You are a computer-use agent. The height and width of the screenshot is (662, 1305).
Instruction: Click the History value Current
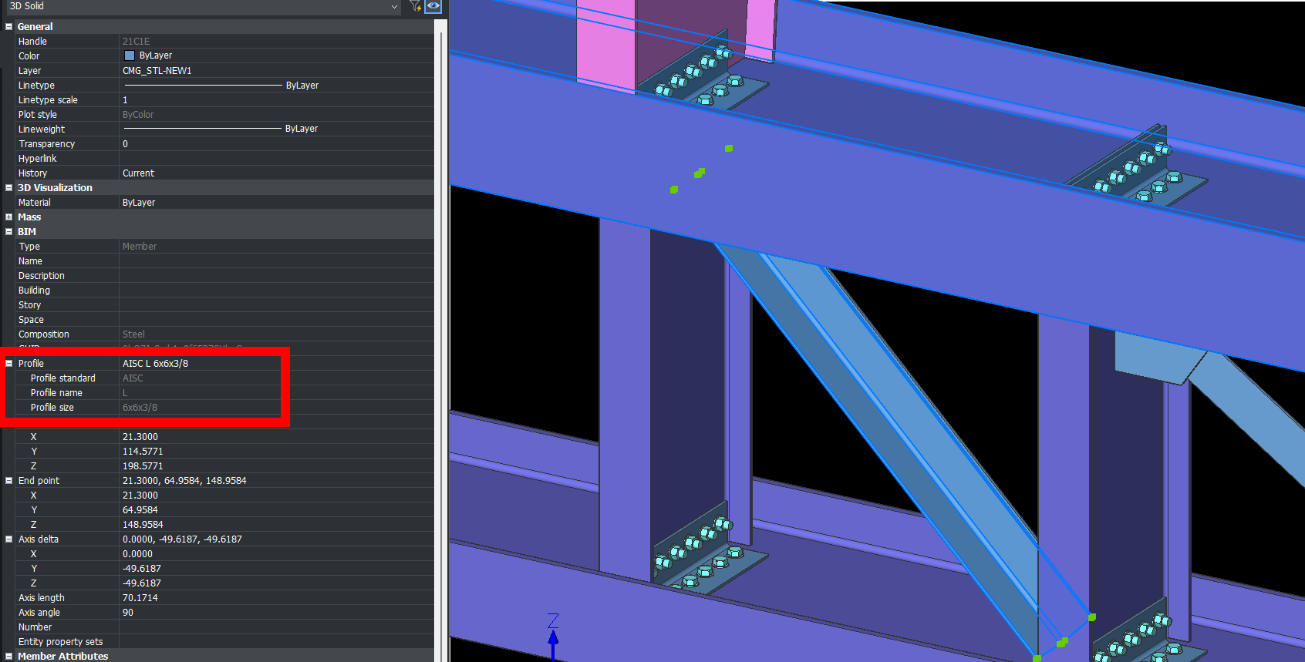tap(138, 173)
